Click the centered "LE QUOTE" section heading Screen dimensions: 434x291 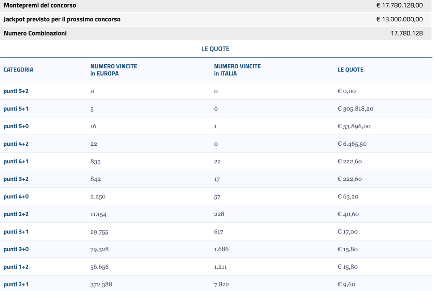(x=215, y=49)
